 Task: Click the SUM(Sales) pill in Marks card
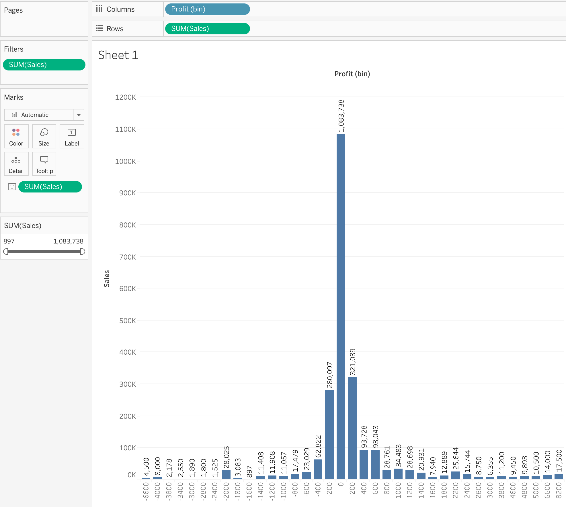50,186
